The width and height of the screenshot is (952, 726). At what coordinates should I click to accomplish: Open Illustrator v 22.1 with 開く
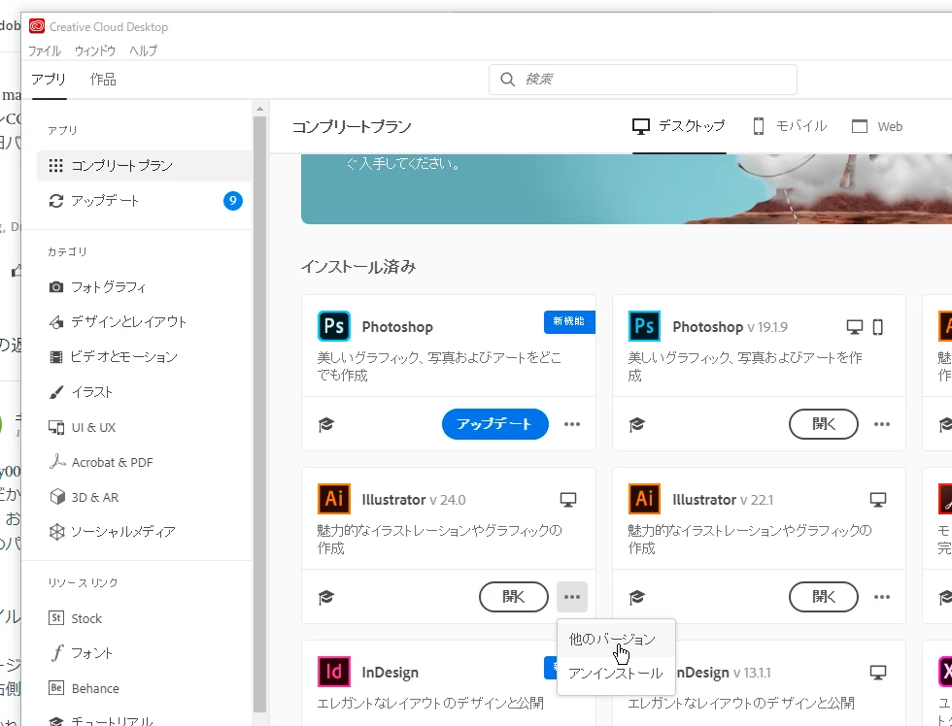point(824,597)
